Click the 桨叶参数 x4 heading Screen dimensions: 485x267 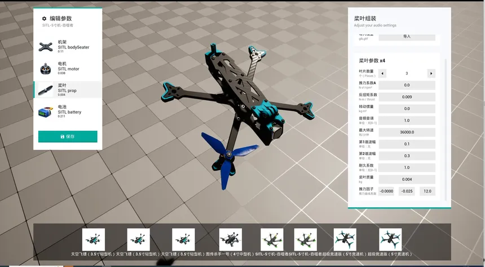coord(372,61)
